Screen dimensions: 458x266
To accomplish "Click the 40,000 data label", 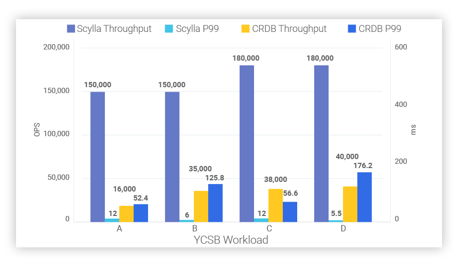I will (347, 156).
